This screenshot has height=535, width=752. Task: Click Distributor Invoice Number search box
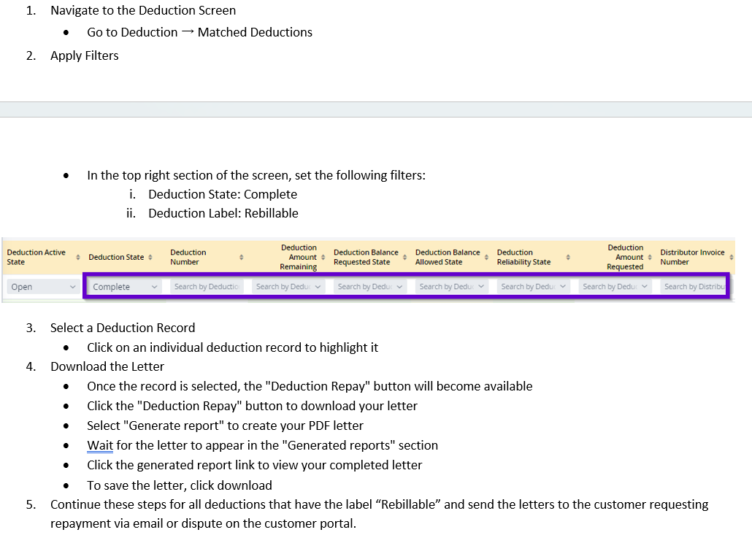click(694, 287)
